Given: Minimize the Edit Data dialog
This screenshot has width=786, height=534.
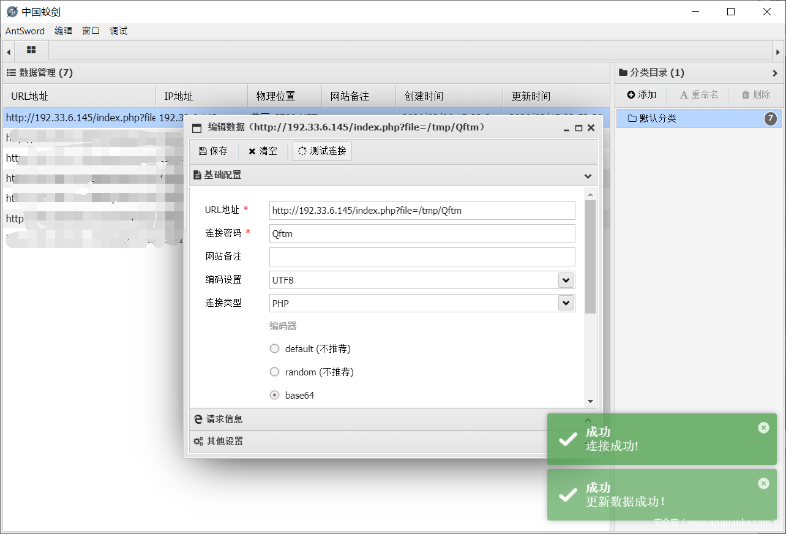Looking at the screenshot, I should (567, 128).
